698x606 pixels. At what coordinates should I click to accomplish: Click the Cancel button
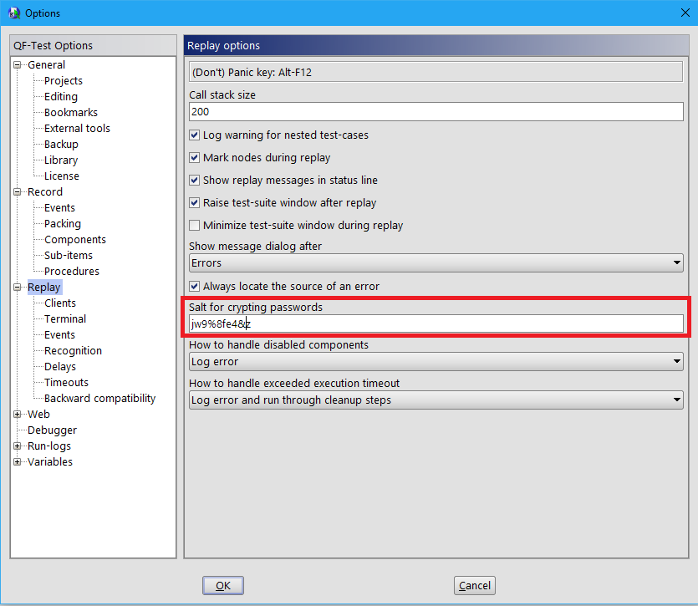coord(475,585)
